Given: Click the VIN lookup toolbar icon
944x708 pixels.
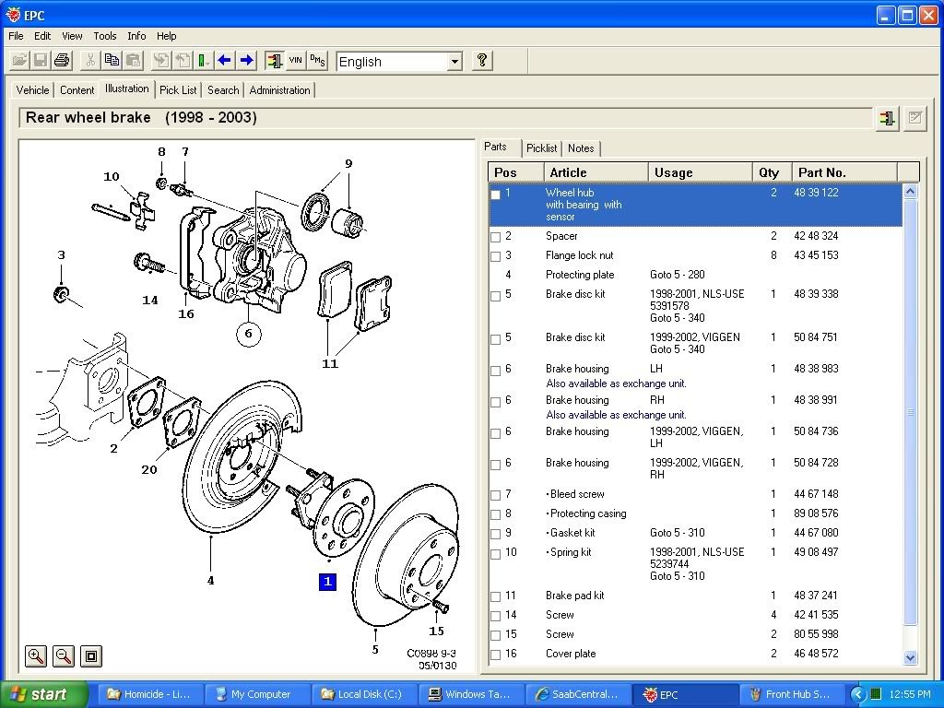Looking at the screenshot, I should pos(297,60).
